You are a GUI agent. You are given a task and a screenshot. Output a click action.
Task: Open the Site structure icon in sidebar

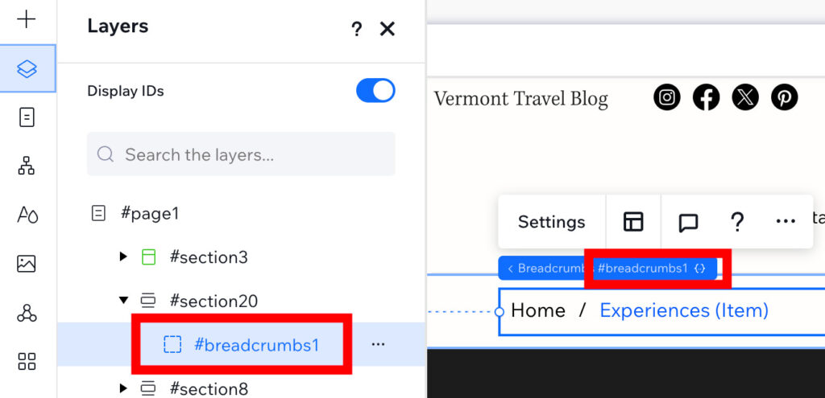[x=27, y=166]
